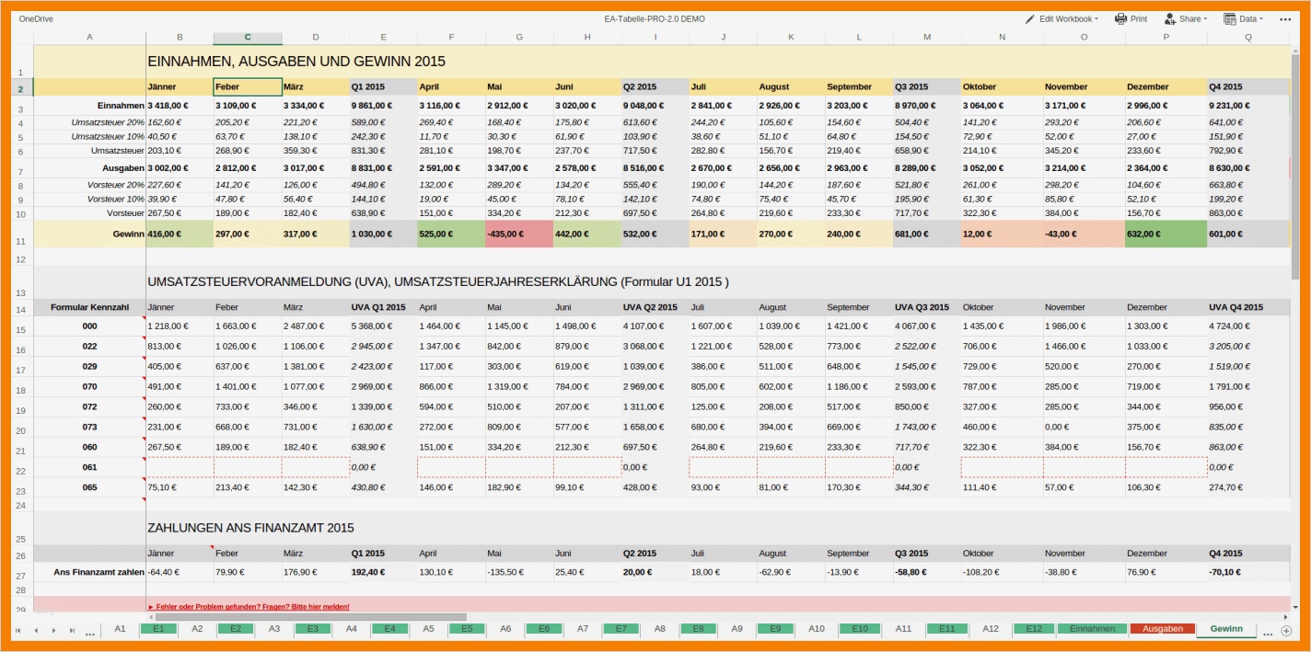Viewport: 1311px width, 652px height.
Task: Open Data via its toolbar icon
Action: pyautogui.click(x=1228, y=17)
